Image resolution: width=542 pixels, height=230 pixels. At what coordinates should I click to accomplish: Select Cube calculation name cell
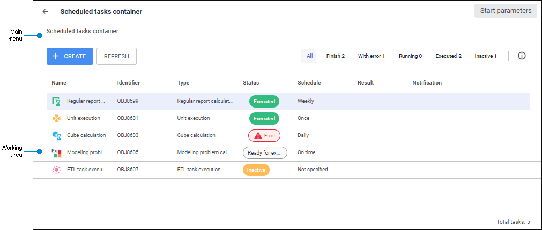86,135
